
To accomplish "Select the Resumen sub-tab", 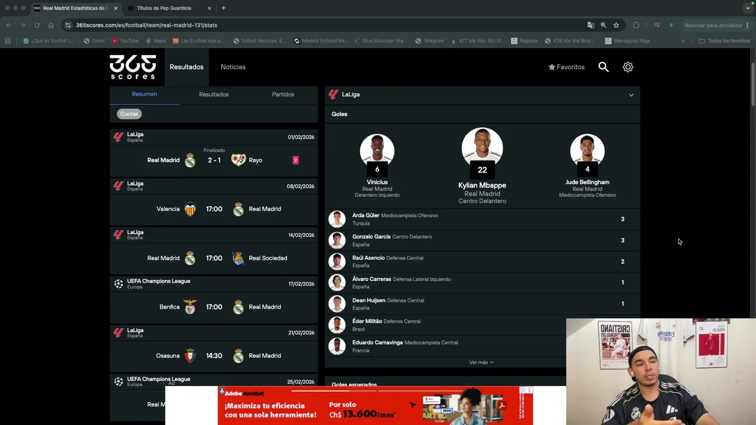I will point(144,94).
